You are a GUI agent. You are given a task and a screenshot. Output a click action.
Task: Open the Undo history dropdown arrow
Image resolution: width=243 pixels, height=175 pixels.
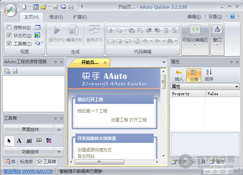151,41
